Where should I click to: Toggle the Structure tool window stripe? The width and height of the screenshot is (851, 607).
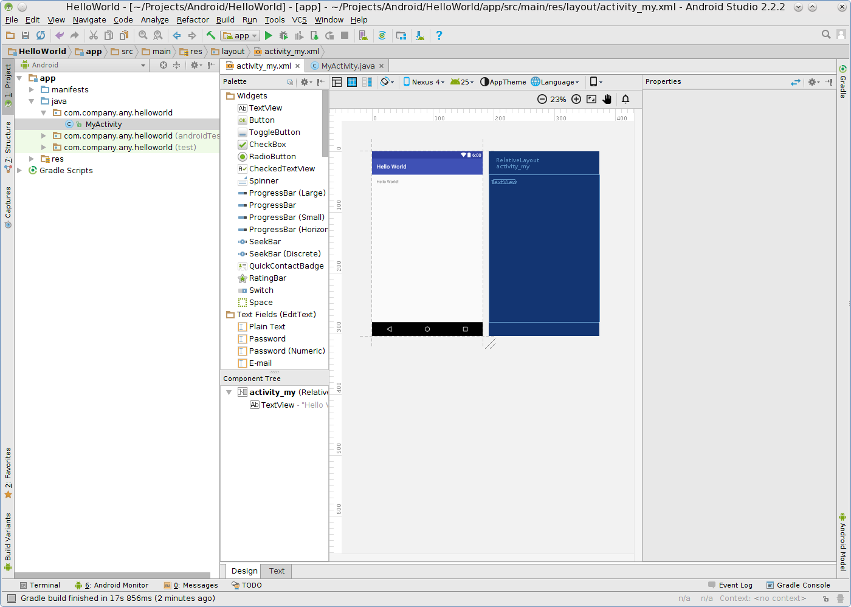click(x=8, y=148)
